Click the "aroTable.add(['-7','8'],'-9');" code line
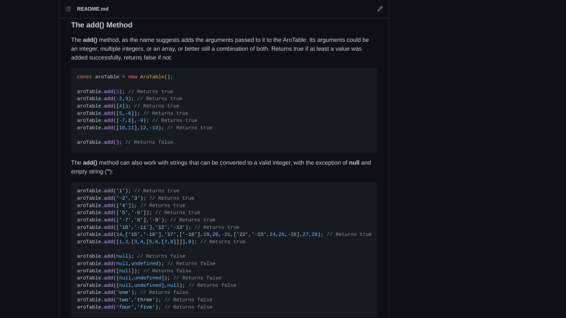The height and width of the screenshot is (318, 566). pyautogui.click(x=146, y=220)
